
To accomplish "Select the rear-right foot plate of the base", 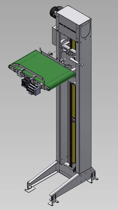I will click(x=93, y=180).
